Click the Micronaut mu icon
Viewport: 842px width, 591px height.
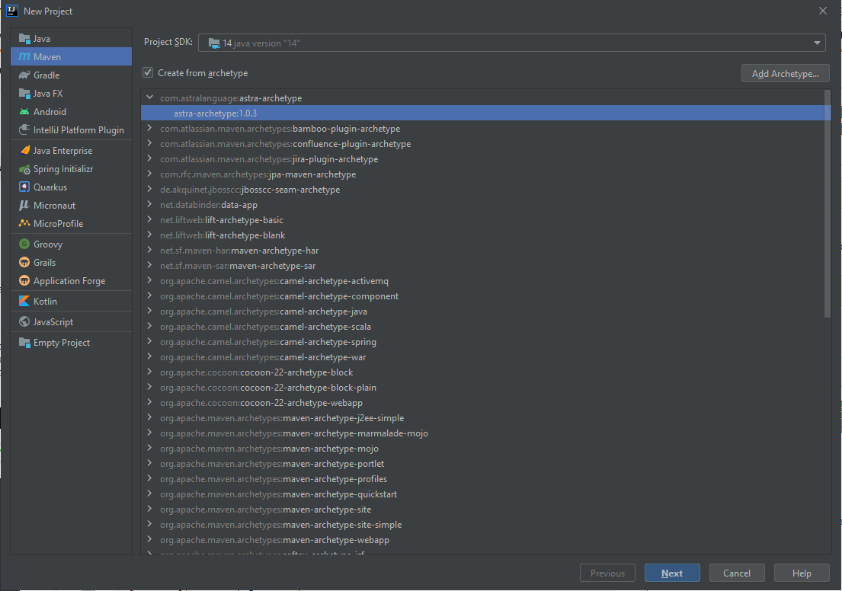coord(24,205)
